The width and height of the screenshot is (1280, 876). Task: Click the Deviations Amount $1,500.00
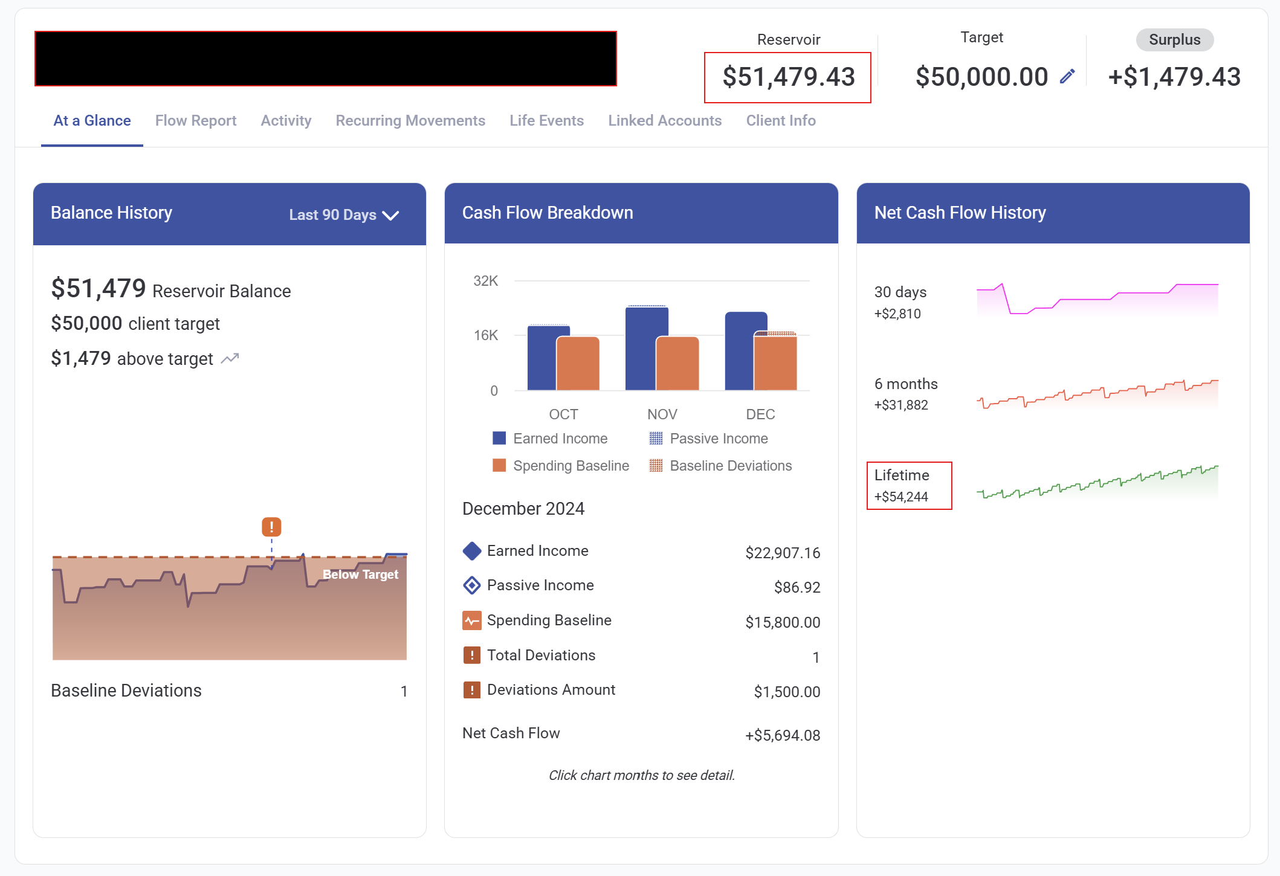click(x=787, y=692)
